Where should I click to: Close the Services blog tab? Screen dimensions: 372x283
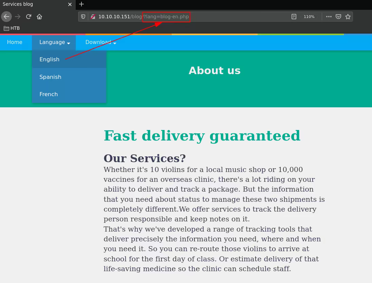[x=70, y=4]
